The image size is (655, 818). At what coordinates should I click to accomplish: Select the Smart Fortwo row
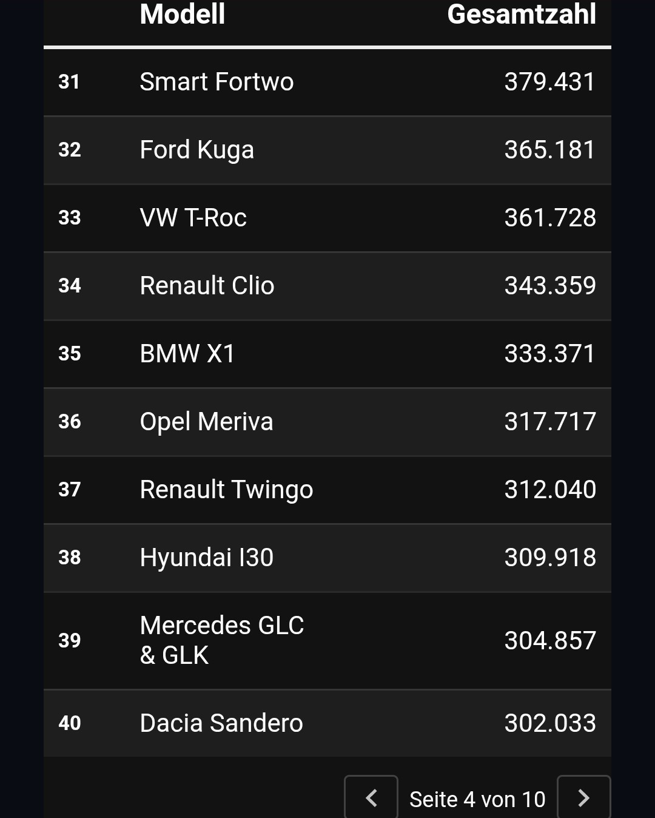327,82
